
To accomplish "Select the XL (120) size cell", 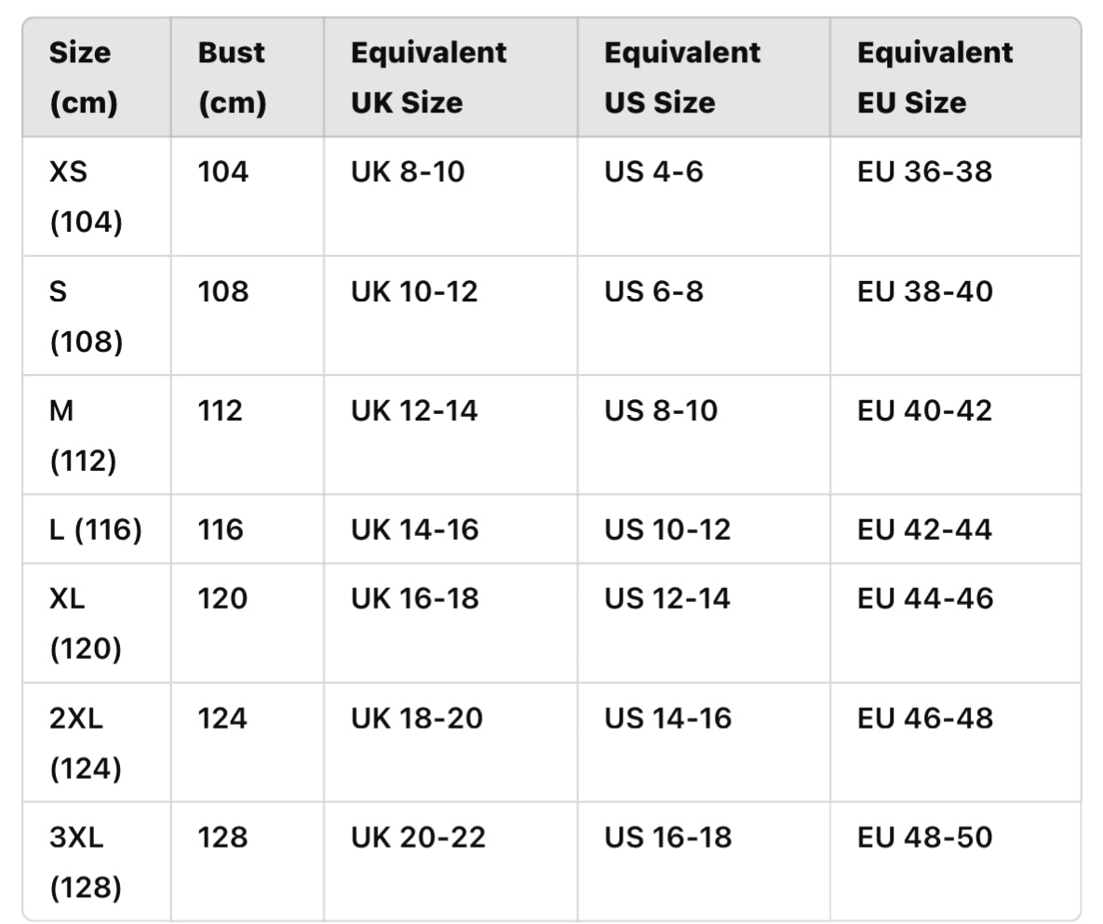I will point(86,623).
